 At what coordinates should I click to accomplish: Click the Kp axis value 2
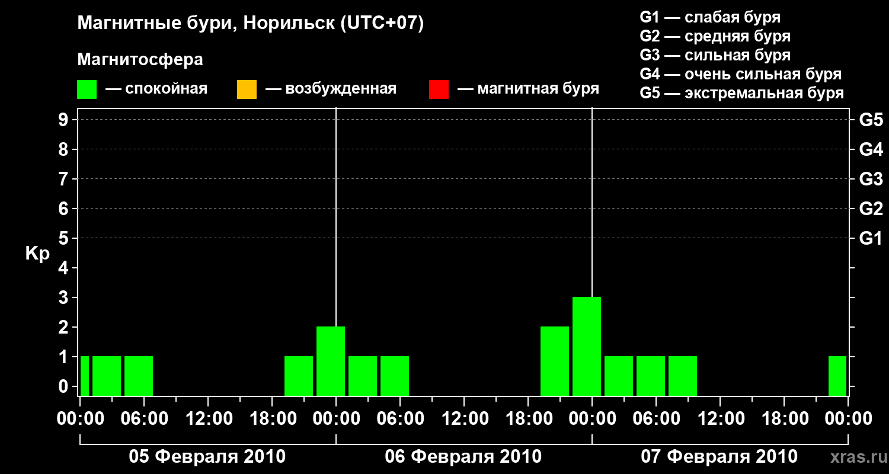(65, 327)
